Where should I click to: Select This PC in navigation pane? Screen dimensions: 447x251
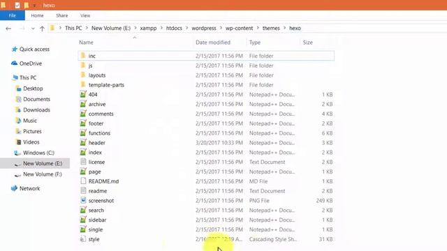(24, 77)
